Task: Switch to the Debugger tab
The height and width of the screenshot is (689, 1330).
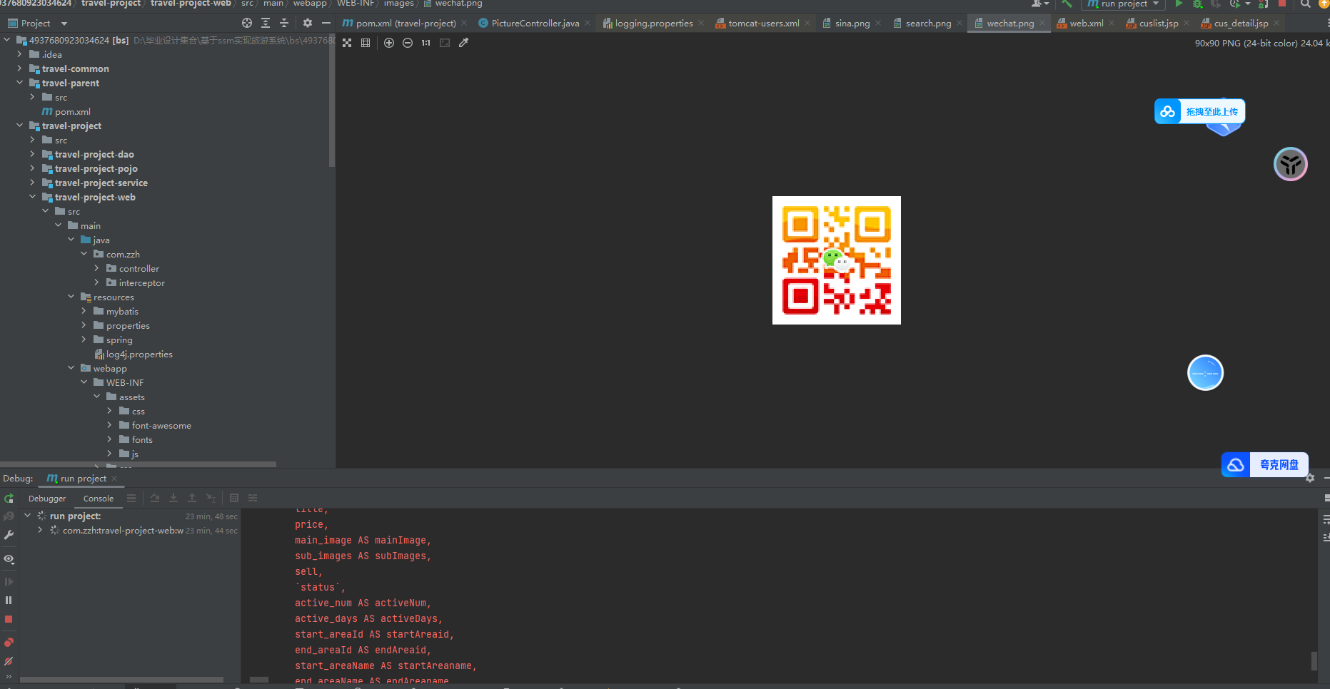Action: point(47,499)
